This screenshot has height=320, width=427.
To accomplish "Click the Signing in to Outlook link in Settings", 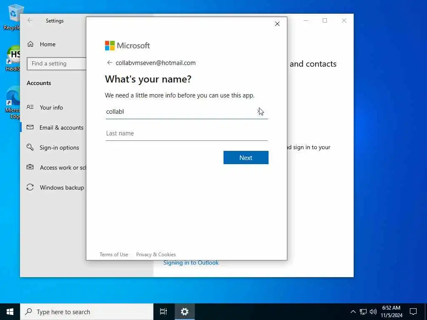I will 191,263.
